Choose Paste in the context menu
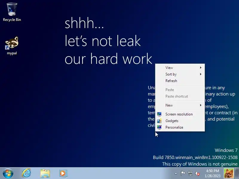Viewport: 239px width, 179px height. (180, 90)
